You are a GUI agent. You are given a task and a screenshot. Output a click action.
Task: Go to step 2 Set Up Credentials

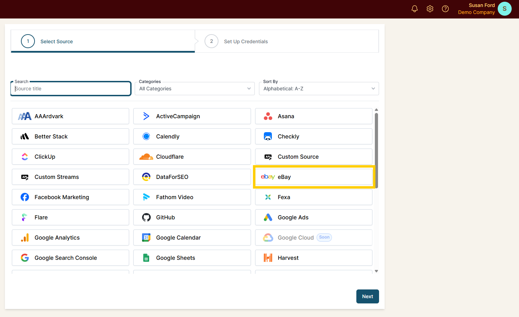coord(287,41)
